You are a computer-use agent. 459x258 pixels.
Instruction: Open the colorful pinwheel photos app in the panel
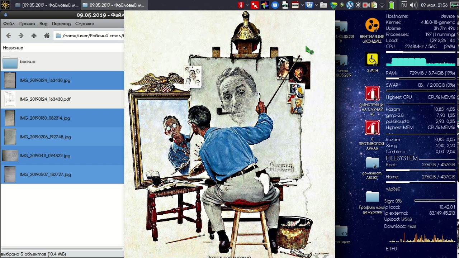(x=265, y=5)
